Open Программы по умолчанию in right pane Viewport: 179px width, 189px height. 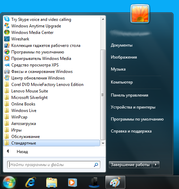click(137, 119)
